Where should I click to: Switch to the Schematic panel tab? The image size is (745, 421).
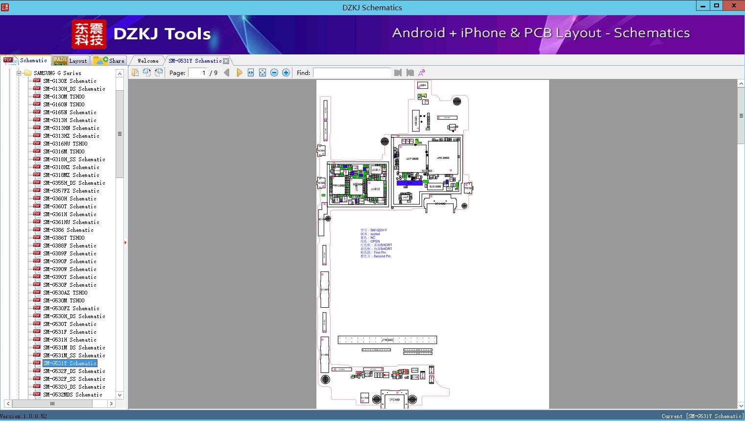pyautogui.click(x=25, y=60)
